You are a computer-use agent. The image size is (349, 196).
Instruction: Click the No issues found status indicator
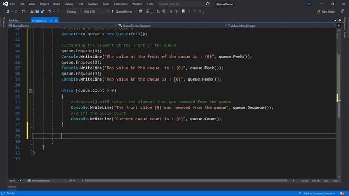click(39, 181)
